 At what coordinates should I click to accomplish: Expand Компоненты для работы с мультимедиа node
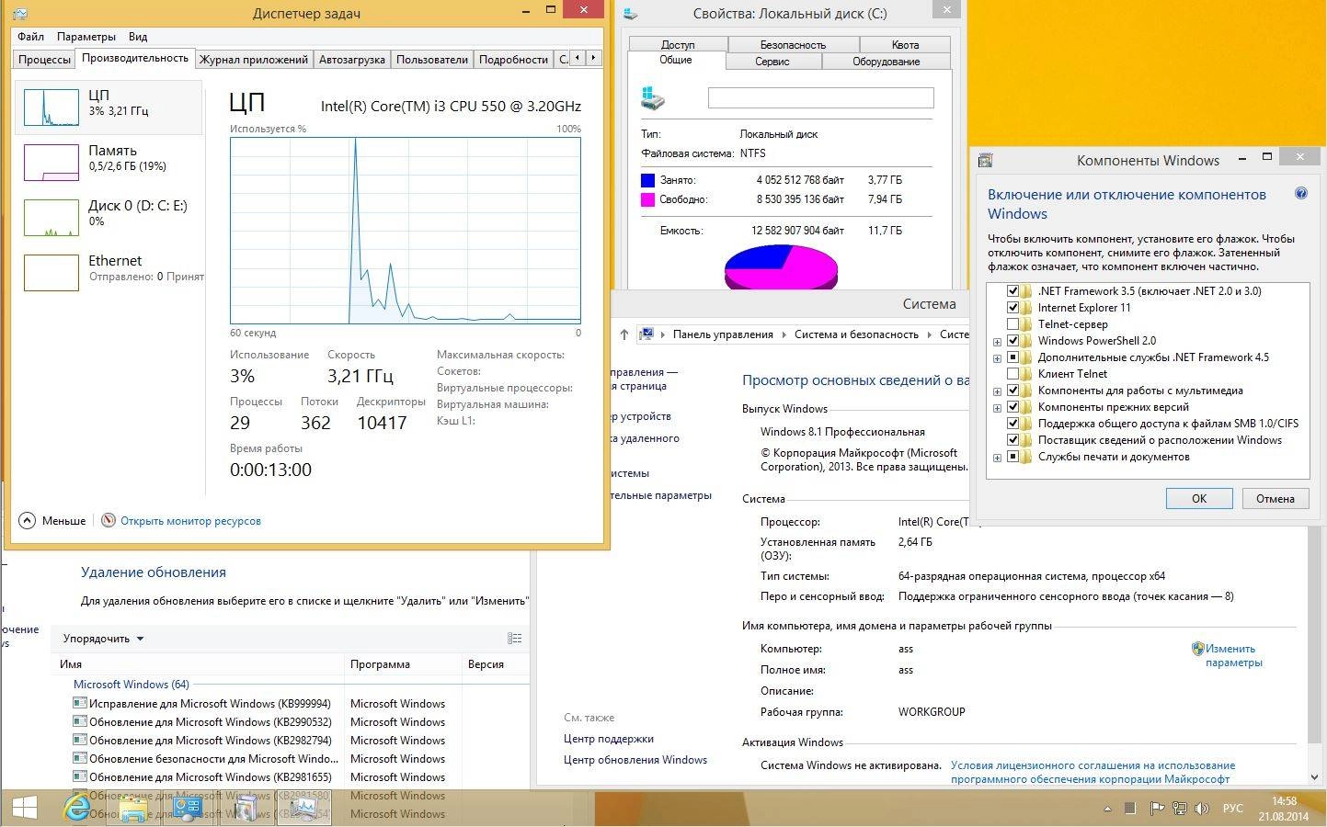point(997,391)
